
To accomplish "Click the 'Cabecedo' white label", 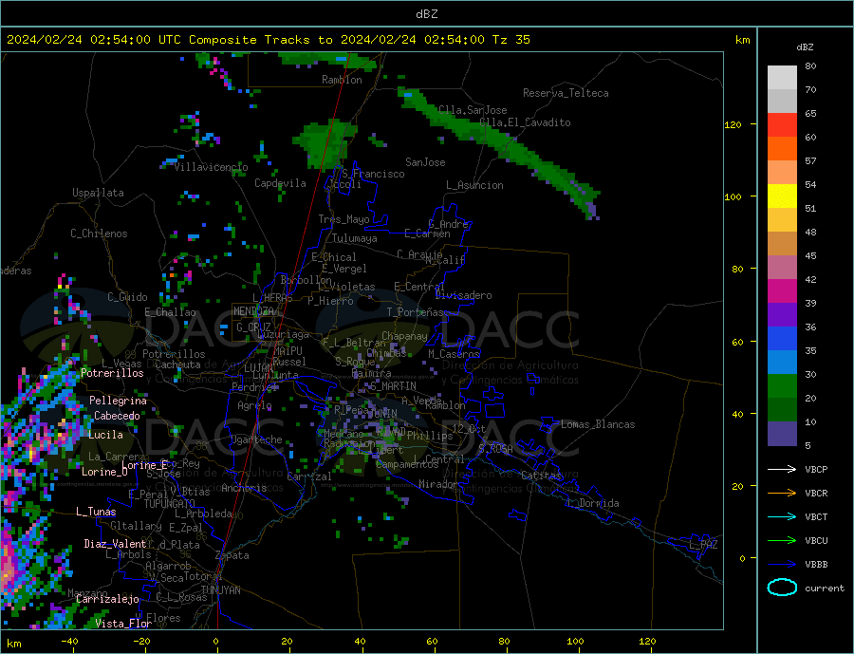I will [x=117, y=416].
